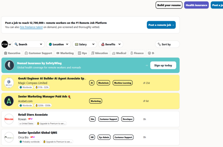Click the partially visible Post a job button
Image resolution: width=223 pixels, height=147 pixels.
tap(217, 5)
